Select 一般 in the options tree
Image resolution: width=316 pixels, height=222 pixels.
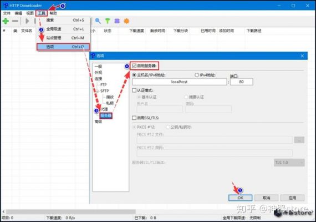(98, 67)
